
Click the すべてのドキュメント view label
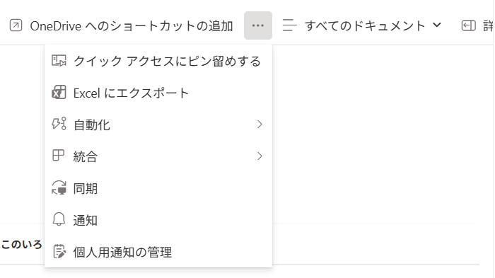(x=366, y=26)
